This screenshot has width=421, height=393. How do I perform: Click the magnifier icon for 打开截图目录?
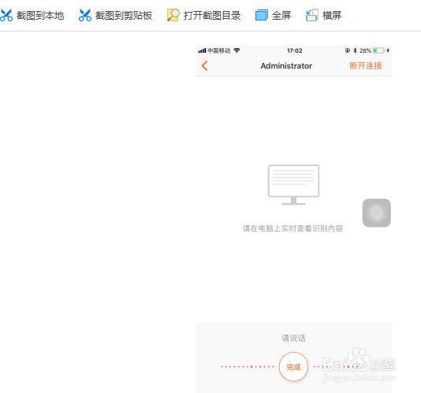coord(173,15)
